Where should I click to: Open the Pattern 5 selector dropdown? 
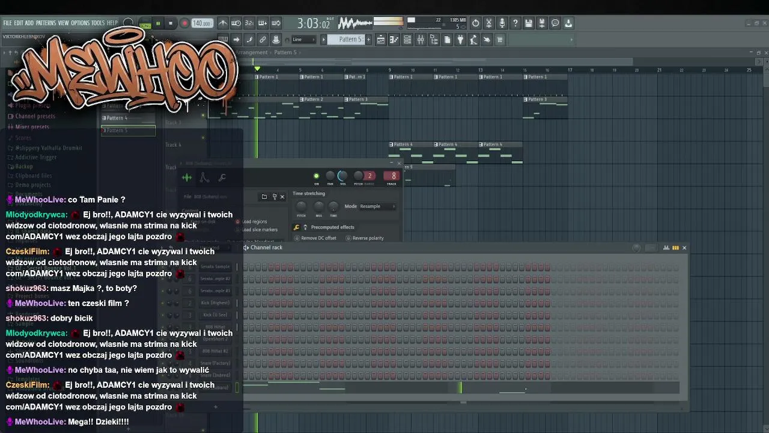click(x=350, y=40)
